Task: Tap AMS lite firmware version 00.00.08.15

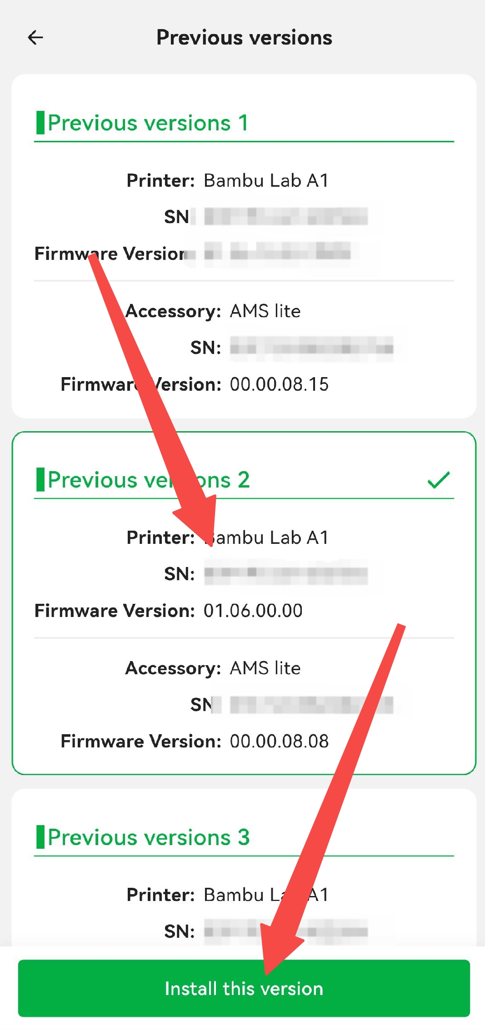Action: tap(279, 384)
